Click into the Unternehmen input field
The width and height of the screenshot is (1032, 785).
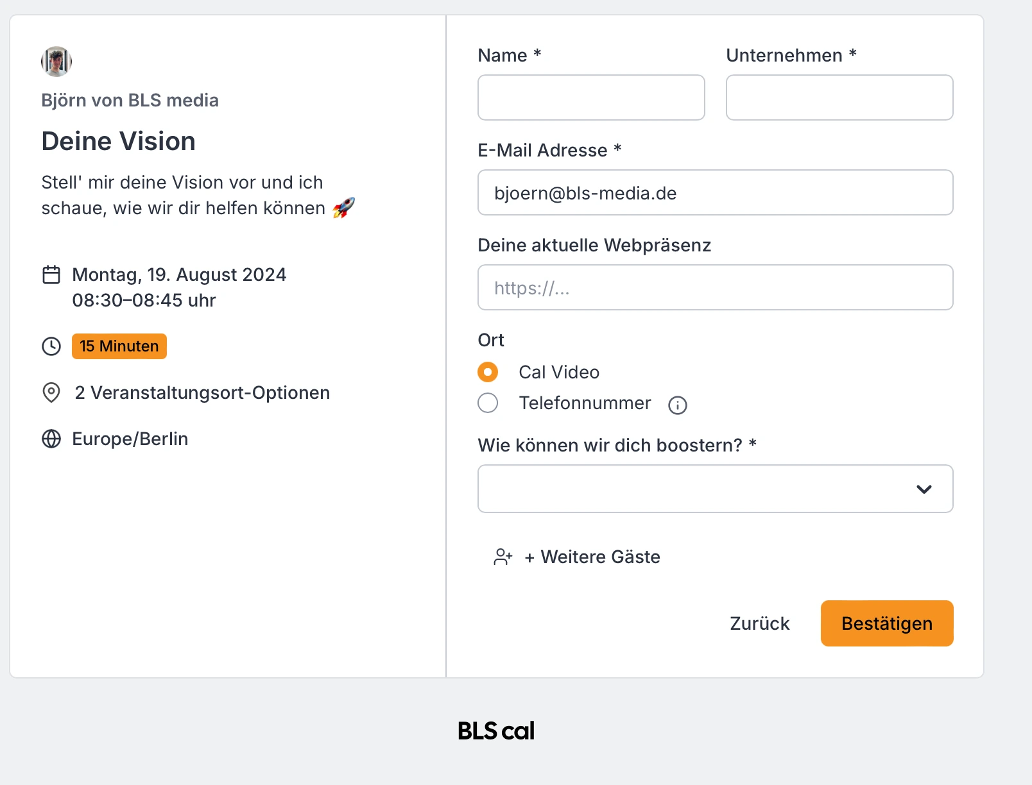tap(839, 97)
